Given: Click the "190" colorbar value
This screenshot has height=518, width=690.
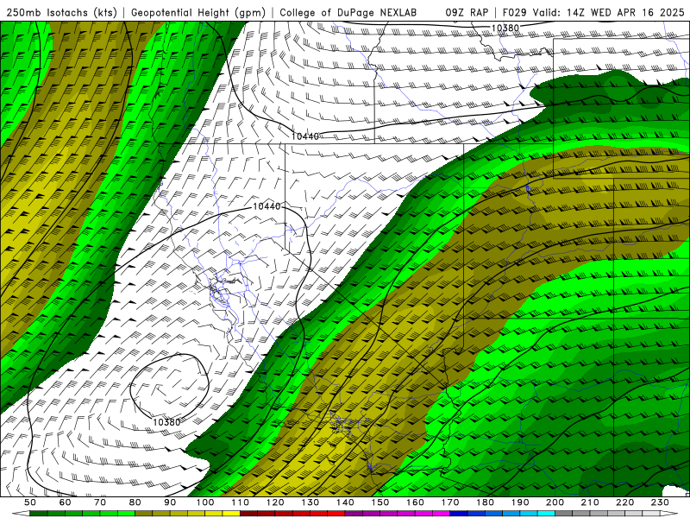Looking at the screenshot, I should pyautogui.click(x=520, y=502).
